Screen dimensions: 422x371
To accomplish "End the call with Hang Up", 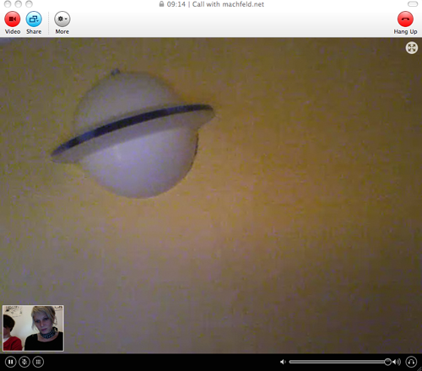I will 405,19.
